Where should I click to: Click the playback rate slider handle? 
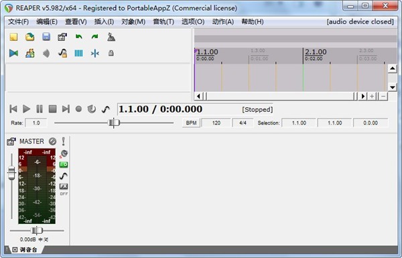pos(114,123)
